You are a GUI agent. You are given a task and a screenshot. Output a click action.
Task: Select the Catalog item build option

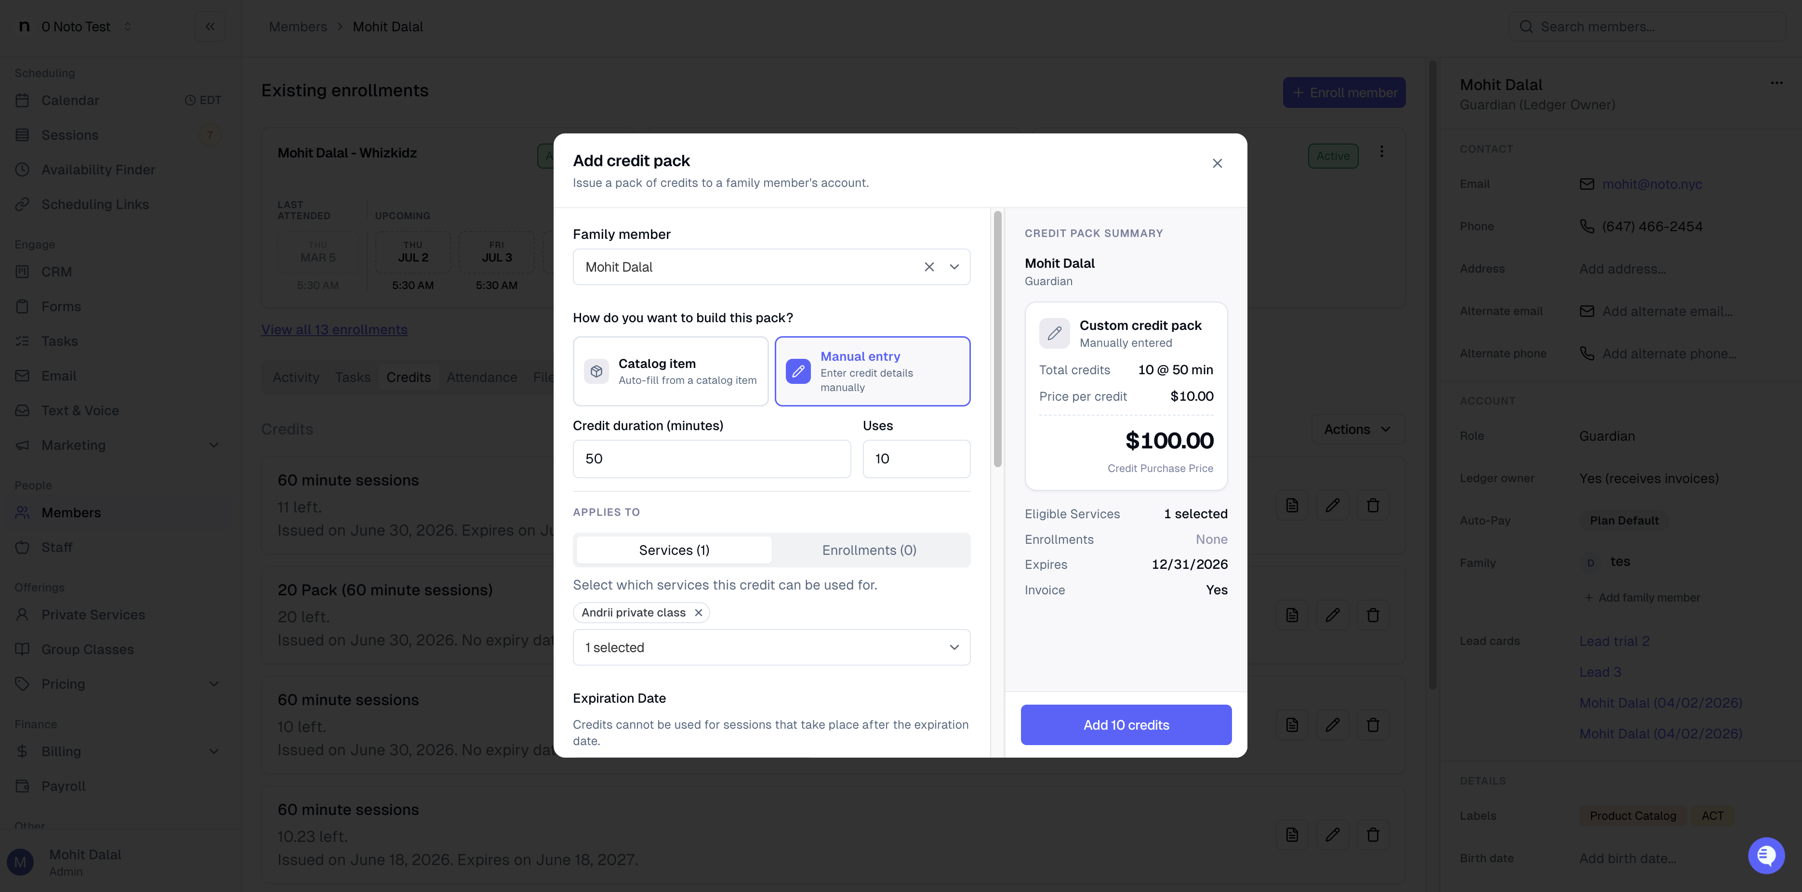(670, 371)
